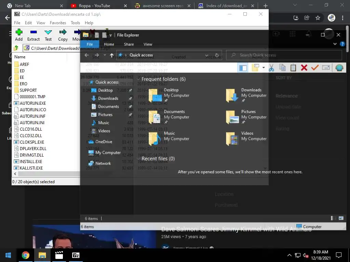Open Chrome's tab search chevron
The image size is (350, 262).
[x=295, y=5]
